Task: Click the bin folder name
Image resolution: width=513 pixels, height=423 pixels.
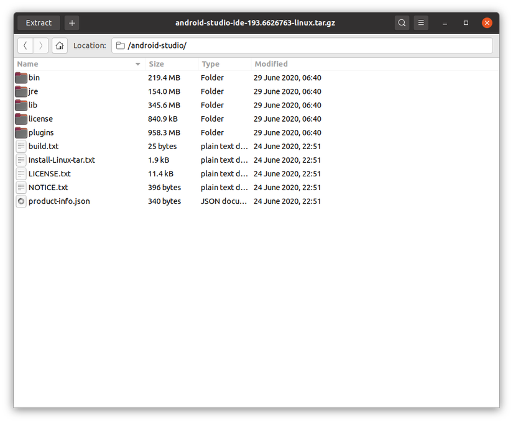Action: pos(34,78)
